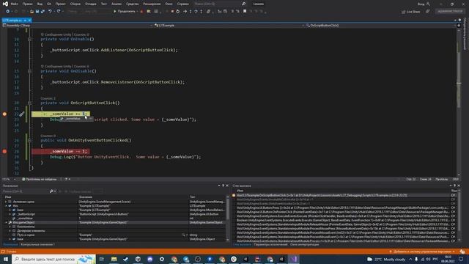Image resolution: width=469 pixels, height=264 pixels.
Task: Collapse the OnEnable method at line 10
Action: pyautogui.click(x=29, y=39)
